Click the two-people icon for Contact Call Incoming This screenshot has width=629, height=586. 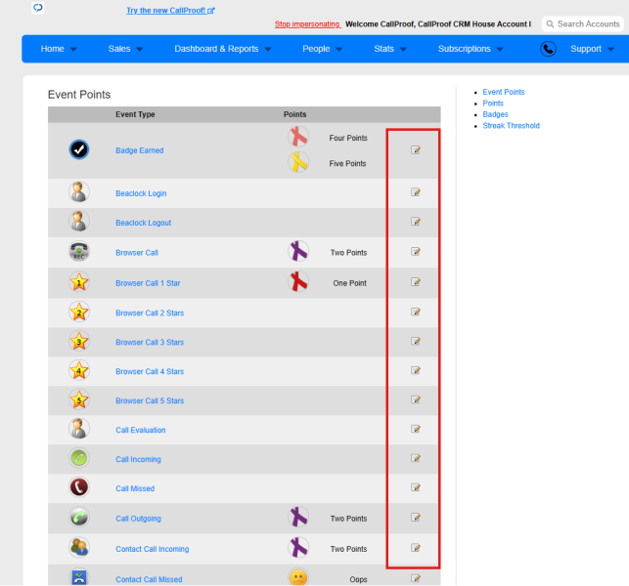tap(79, 548)
